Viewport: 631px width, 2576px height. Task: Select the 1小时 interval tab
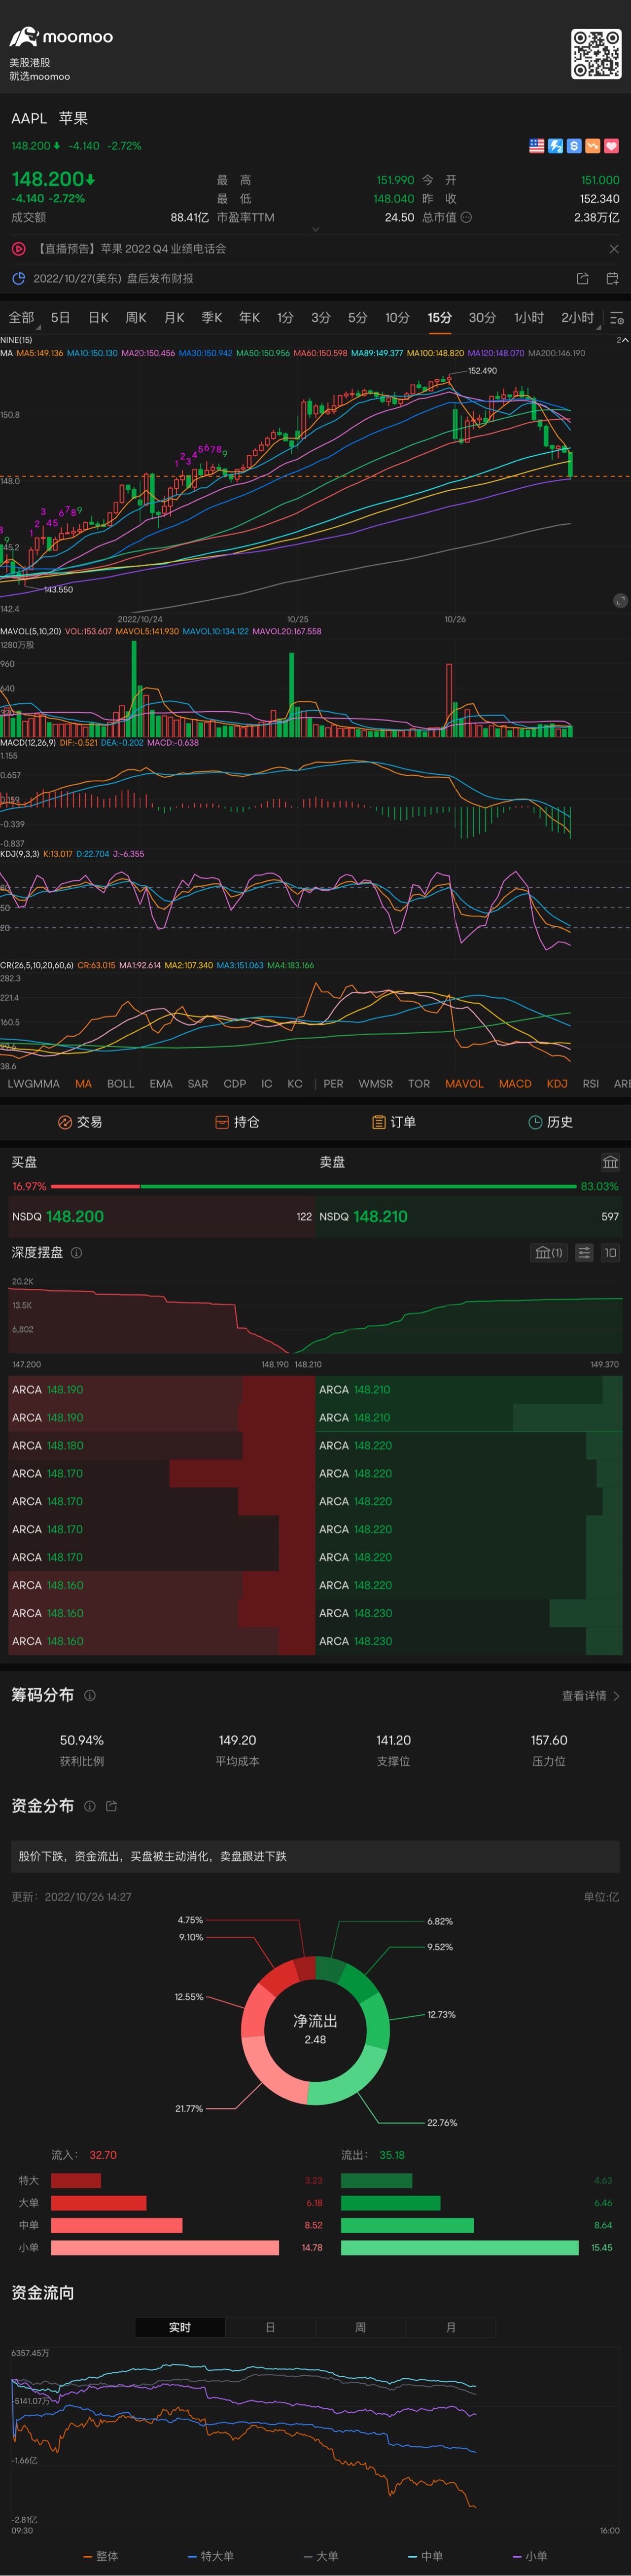[x=529, y=317]
